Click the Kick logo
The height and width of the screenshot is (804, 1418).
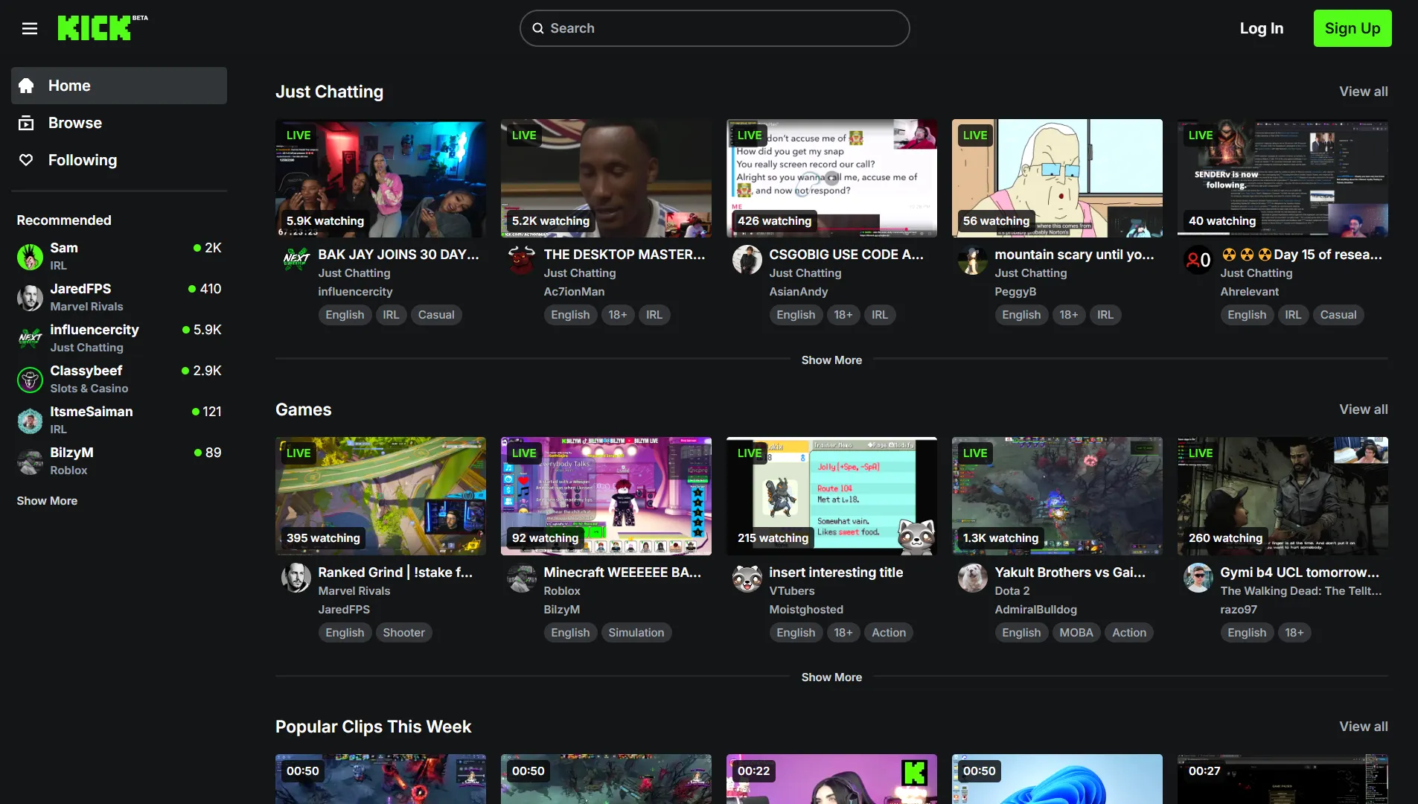95,28
